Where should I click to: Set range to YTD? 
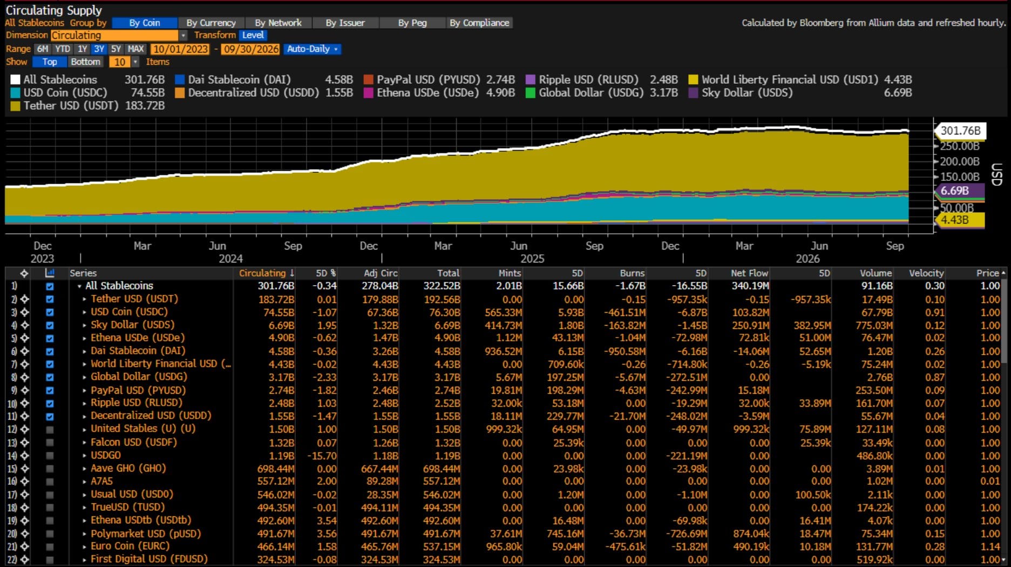63,49
